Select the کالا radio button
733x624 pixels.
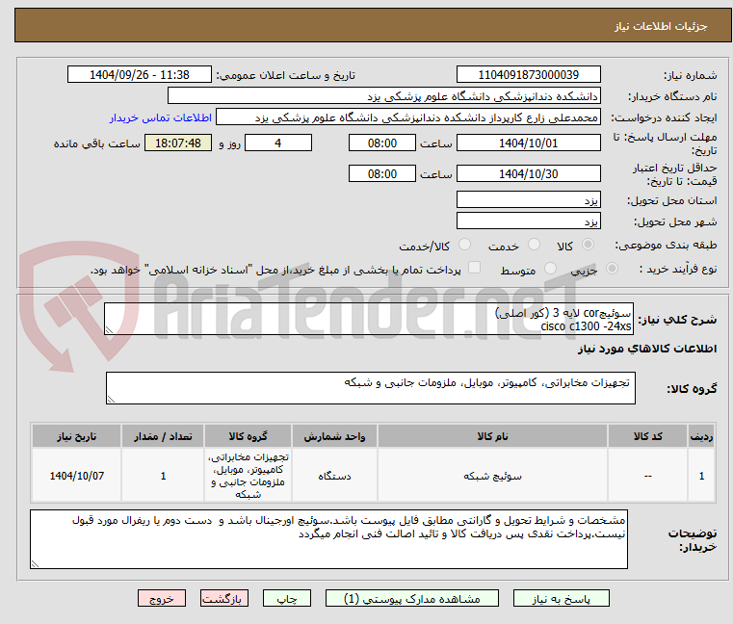[x=588, y=245]
